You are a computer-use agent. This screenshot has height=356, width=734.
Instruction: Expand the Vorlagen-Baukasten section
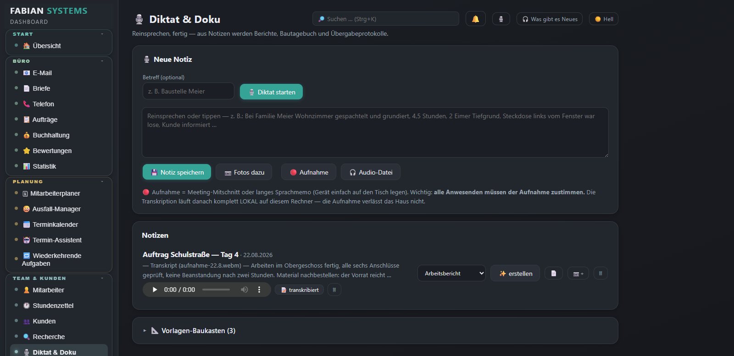(193, 331)
